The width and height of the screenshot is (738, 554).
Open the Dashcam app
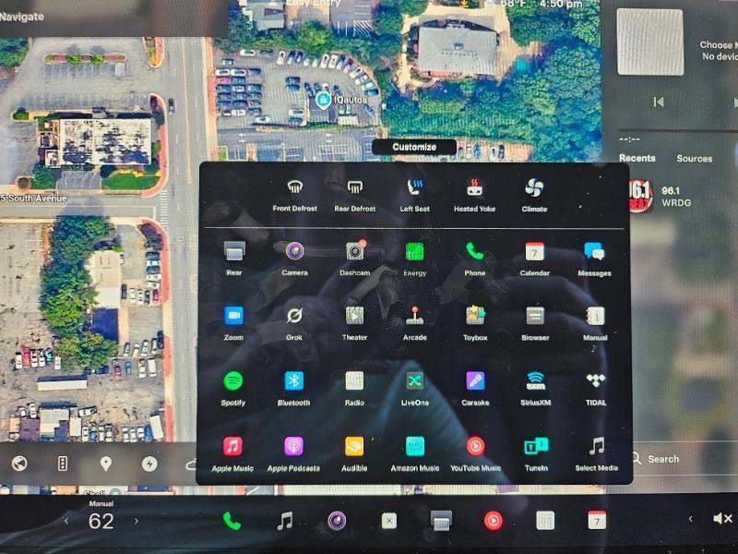click(x=355, y=258)
